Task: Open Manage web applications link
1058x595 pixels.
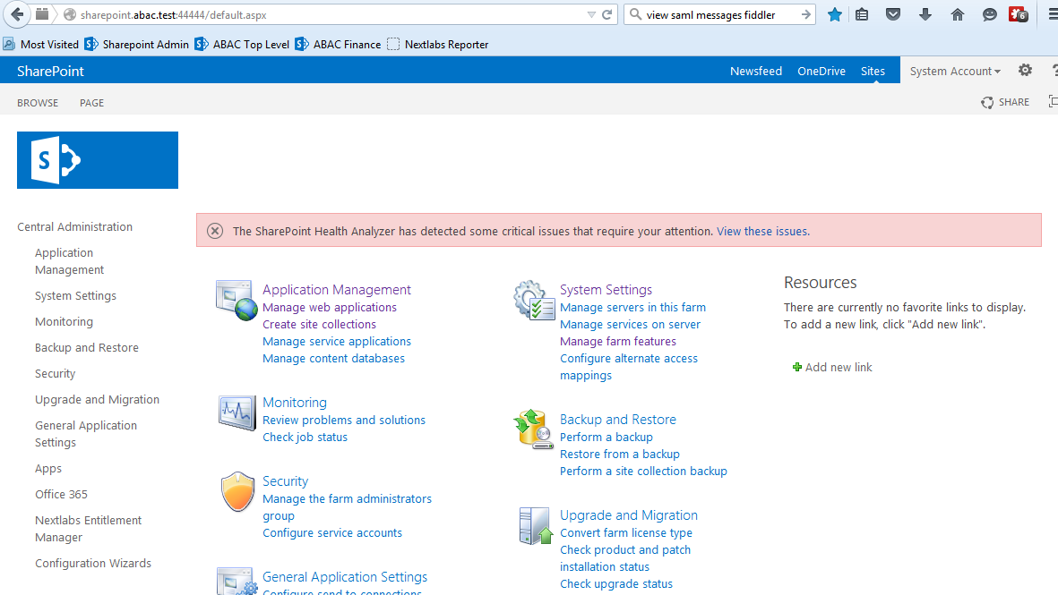Action: [x=330, y=307]
